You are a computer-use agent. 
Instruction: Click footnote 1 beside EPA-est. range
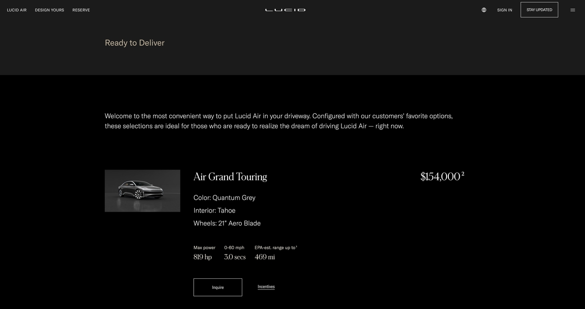[x=296, y=246]
